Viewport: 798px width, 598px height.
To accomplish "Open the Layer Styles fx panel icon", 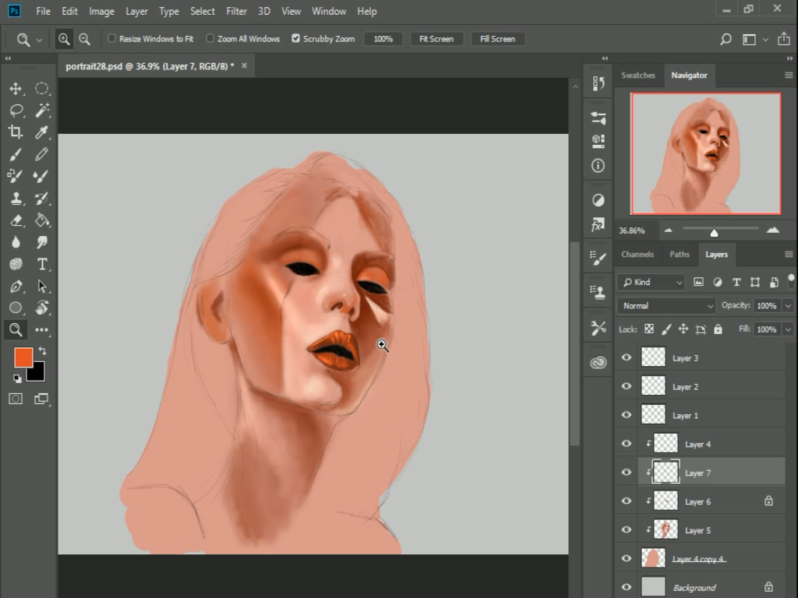I will 598,226.
